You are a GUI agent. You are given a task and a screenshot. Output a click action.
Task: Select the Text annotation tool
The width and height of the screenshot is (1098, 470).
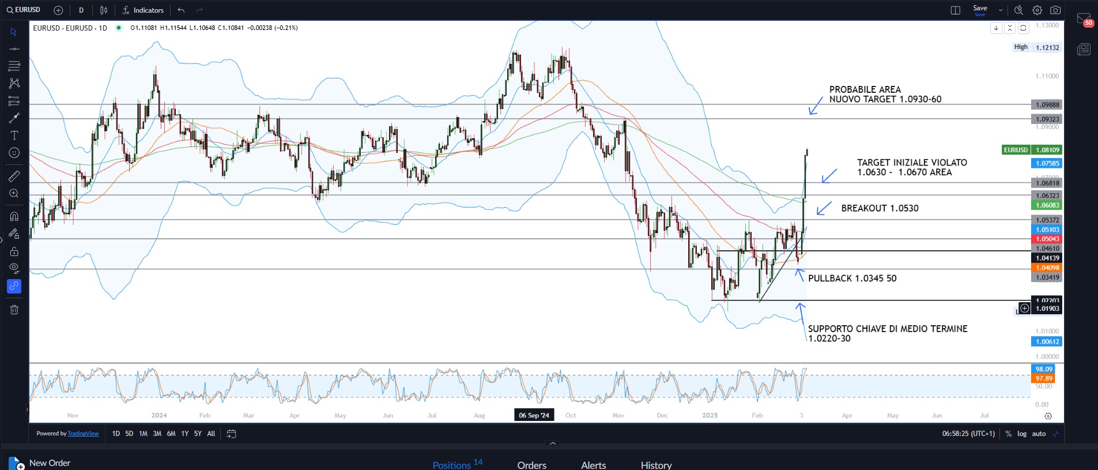click(14, 136)
